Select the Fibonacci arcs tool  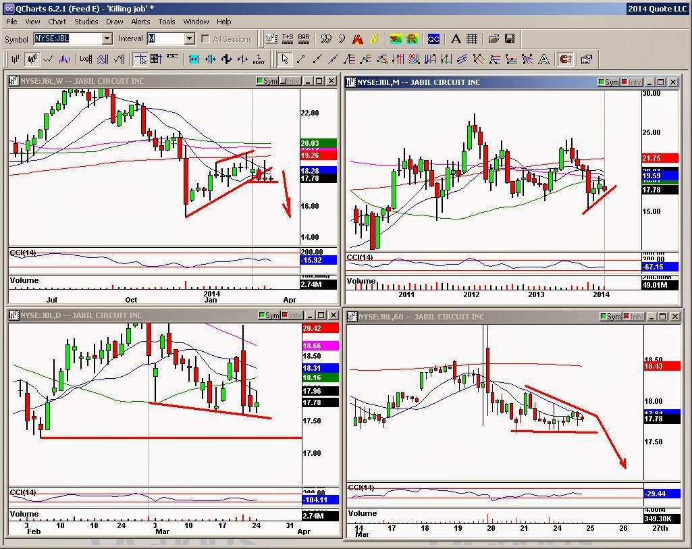(414, 59)
